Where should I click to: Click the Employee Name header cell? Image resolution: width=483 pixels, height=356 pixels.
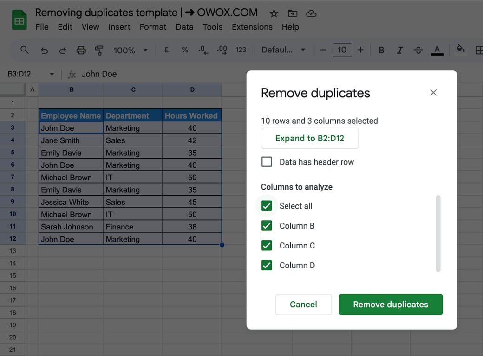pos(71,115)
